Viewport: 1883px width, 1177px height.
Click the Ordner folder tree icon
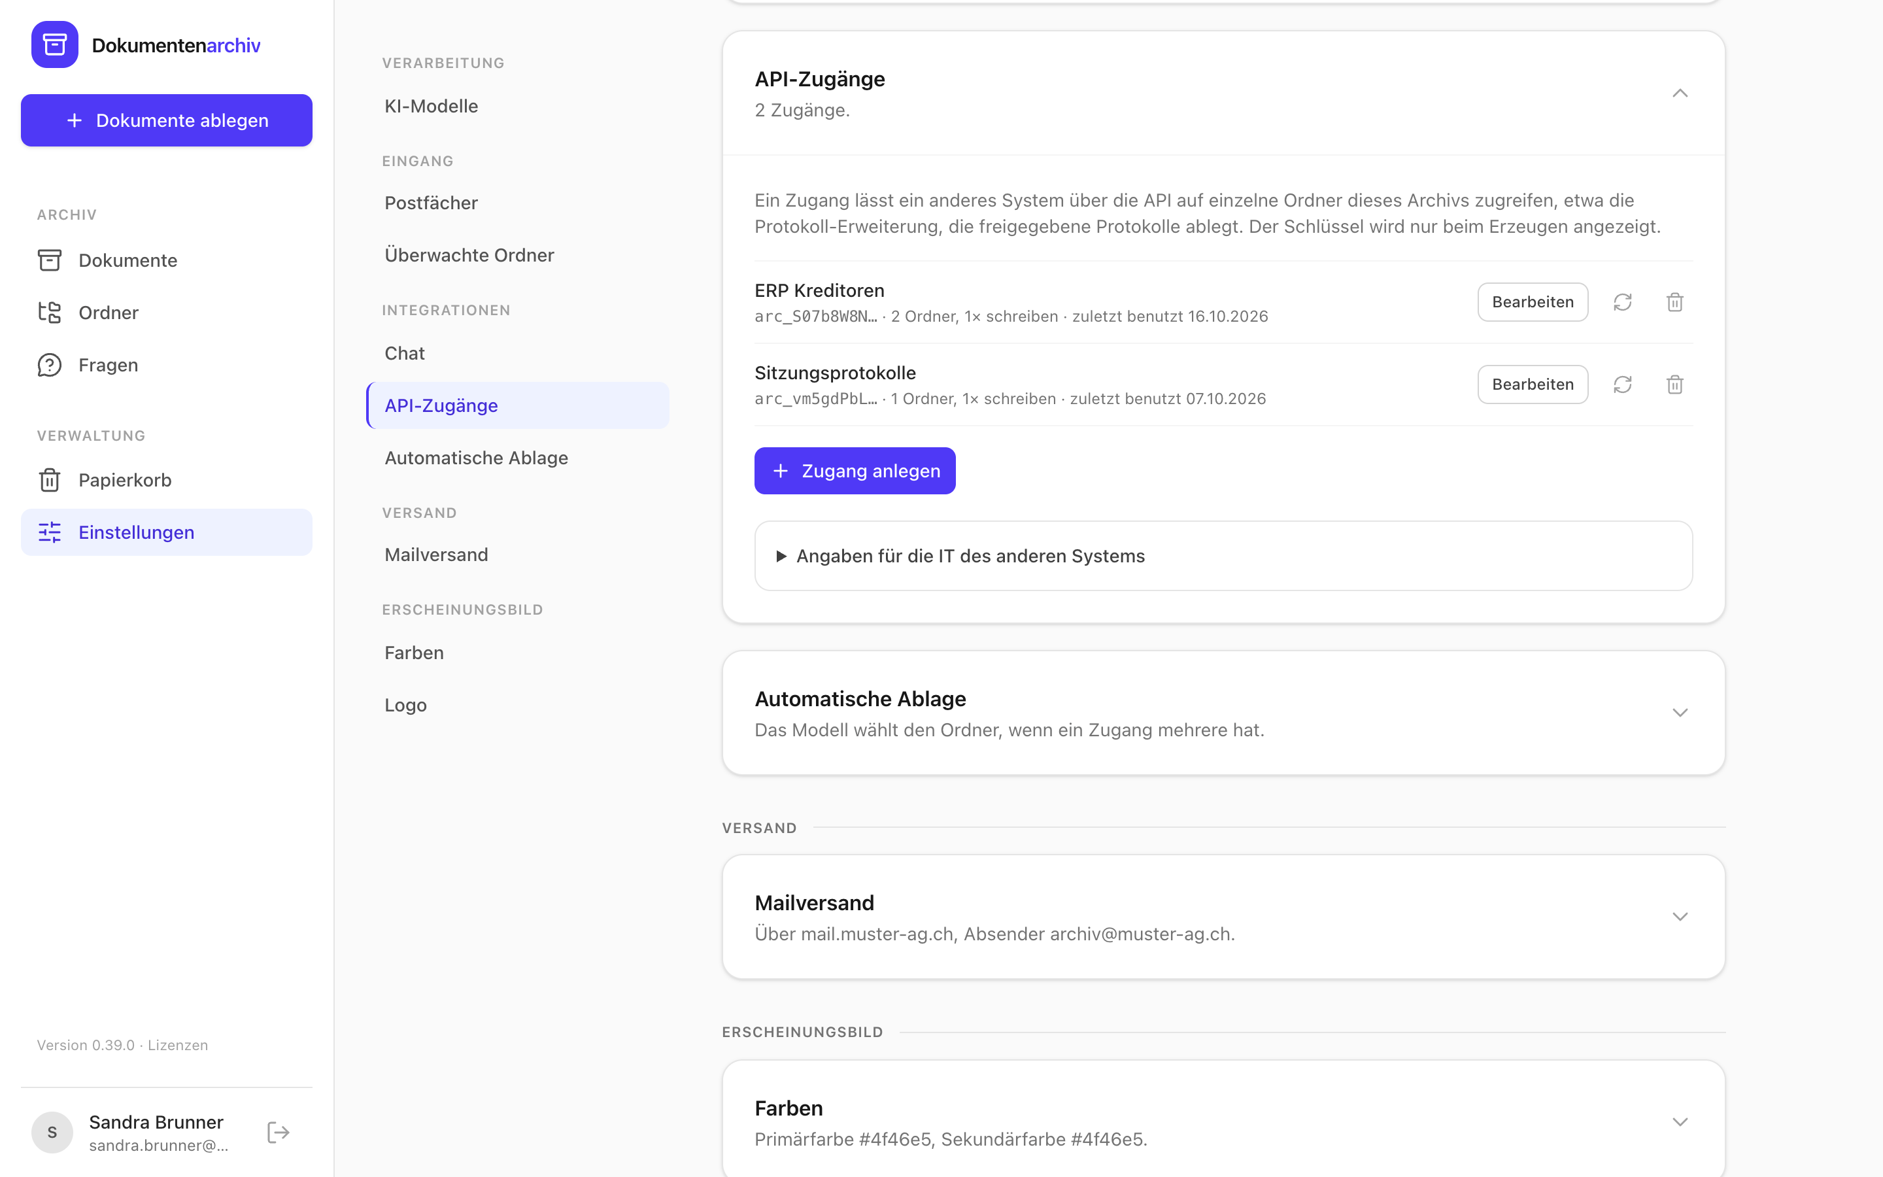coord(50,312)
